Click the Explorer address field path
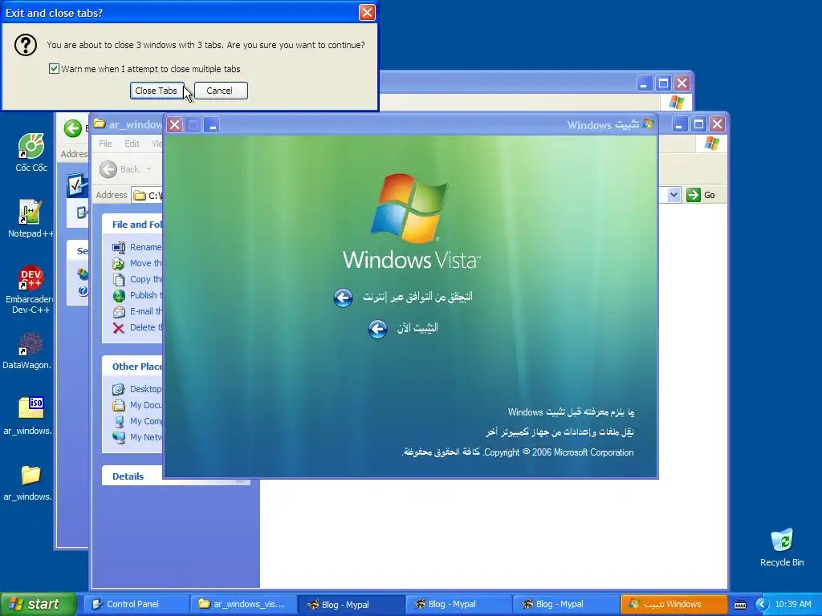The image size is (822, 616). 149,196
